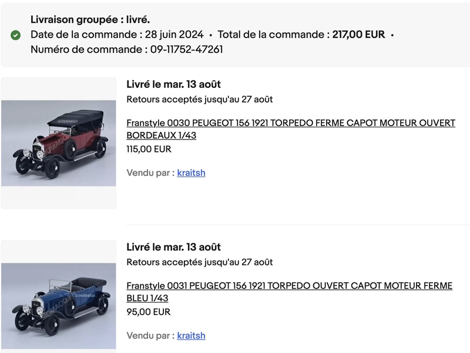Click the 95,00 EUR item price
The height and width of the screenshot is (353, 470).
click(x=148, y=312)
